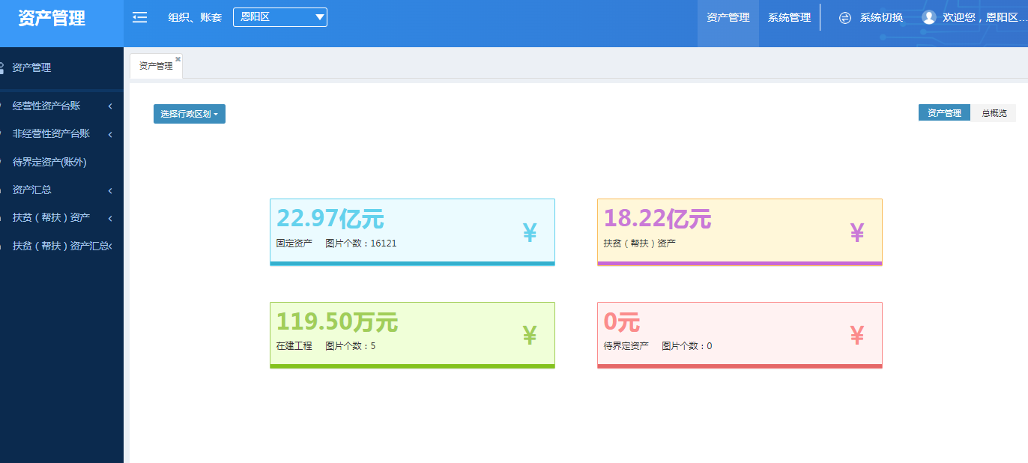The image size is (1028, 463).
Task: Click 系统切换 link in header
Action: click(881, 18)
